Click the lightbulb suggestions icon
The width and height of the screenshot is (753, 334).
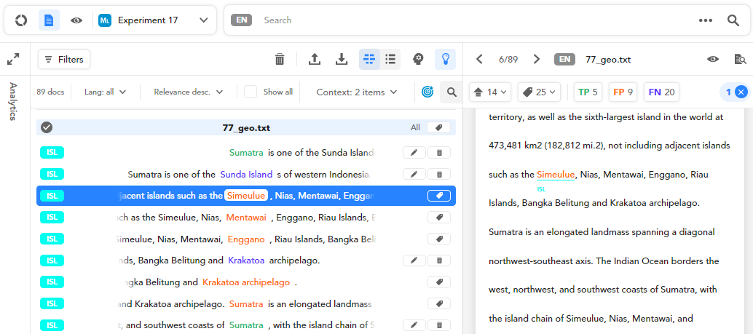pyautogui.click(x=445, y=60)
